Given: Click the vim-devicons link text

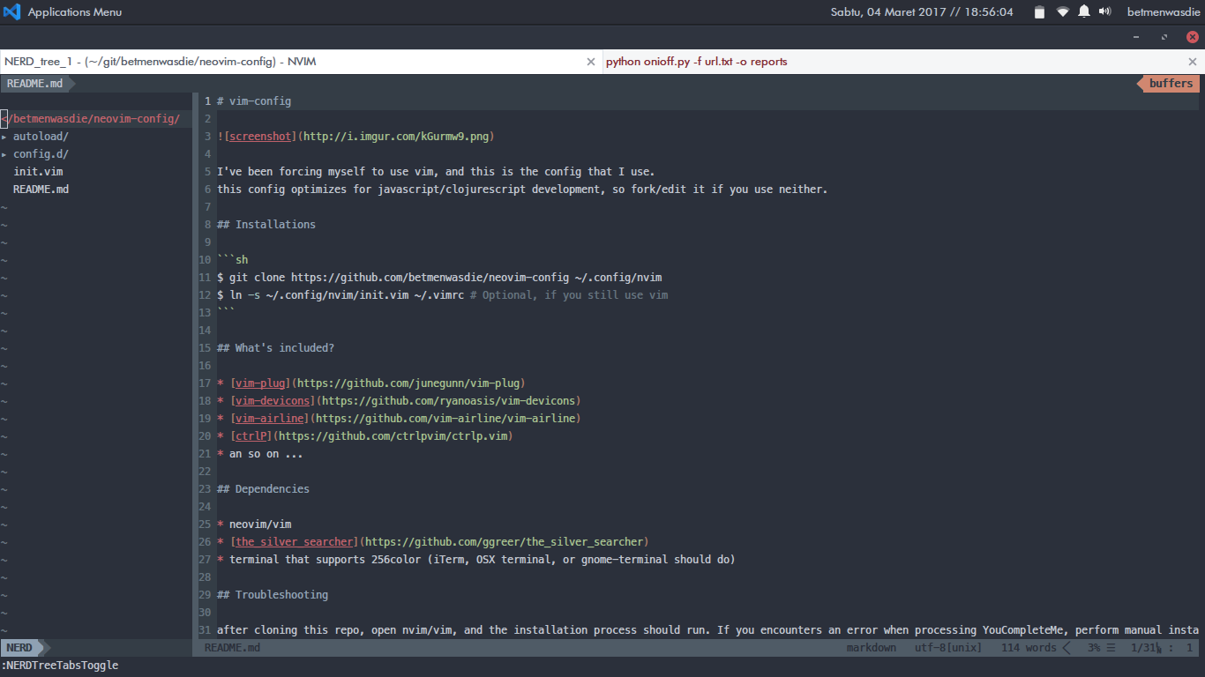Looking at the screenshot, I should pyautogui.click(x=273, y=401).
